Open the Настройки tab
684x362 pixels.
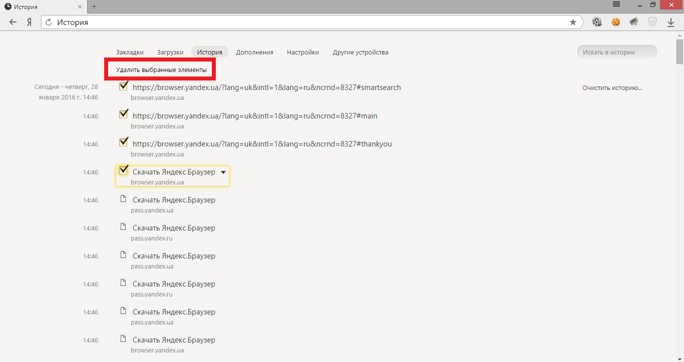tap(303, 52)
